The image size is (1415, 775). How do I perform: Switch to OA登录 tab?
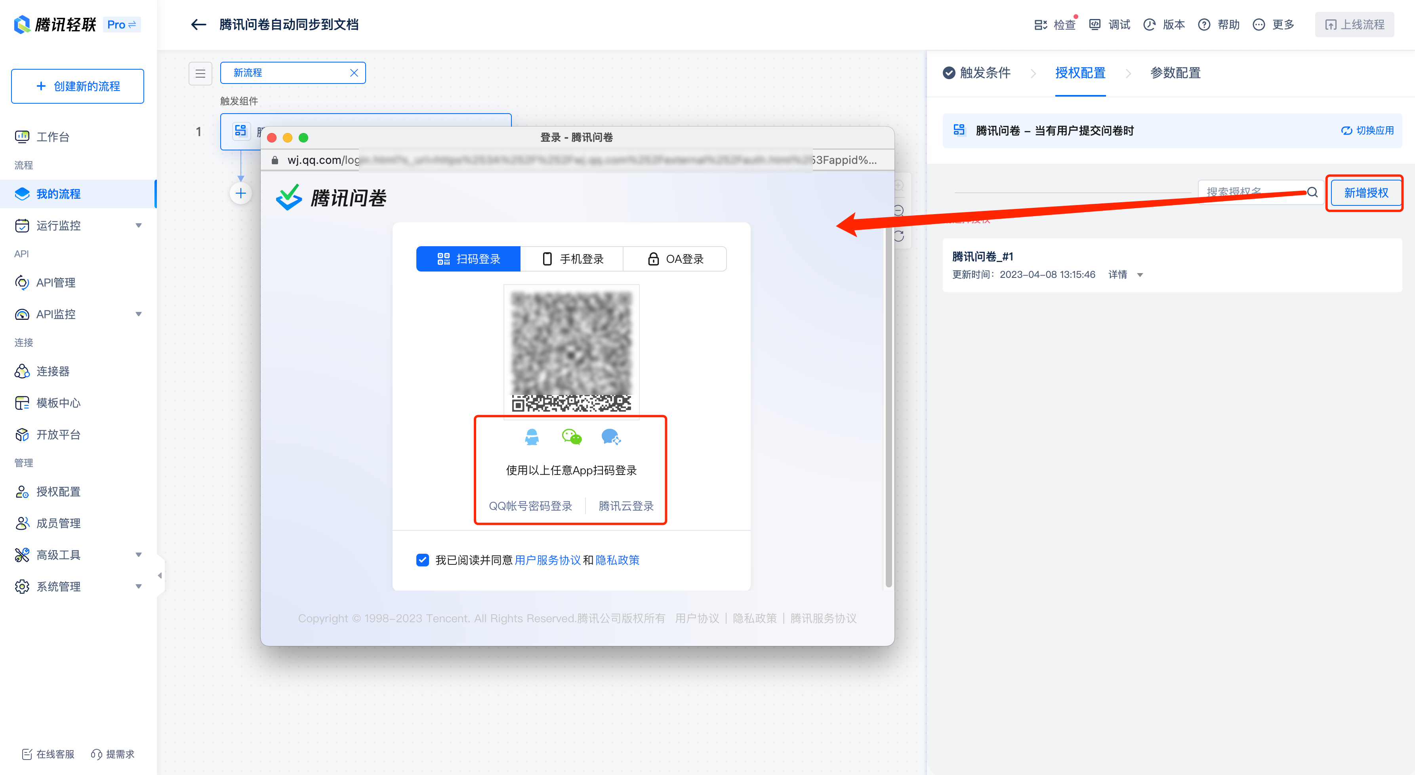coord(675,259)
